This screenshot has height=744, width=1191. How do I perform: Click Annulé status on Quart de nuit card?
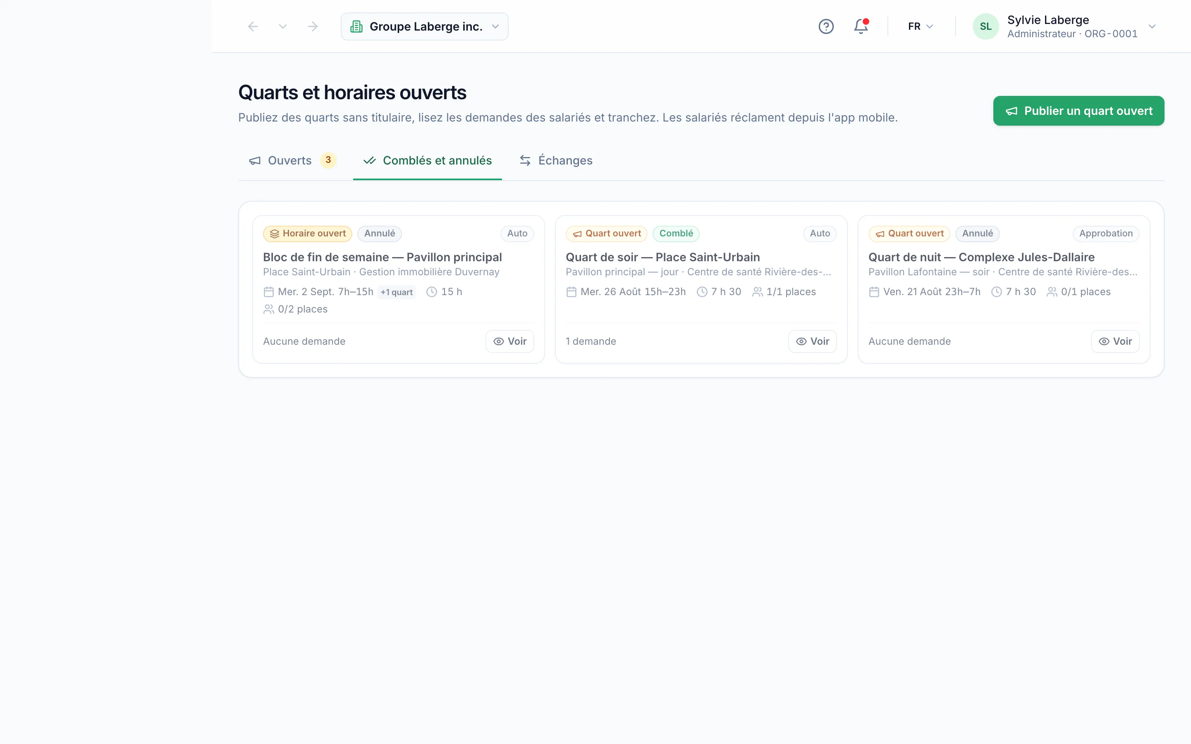pos(978,234)
